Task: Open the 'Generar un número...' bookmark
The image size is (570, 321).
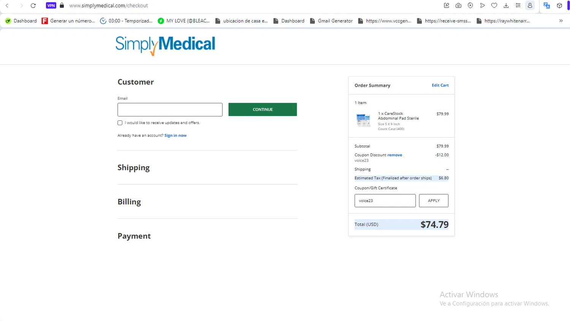Action: click(69, 21)
